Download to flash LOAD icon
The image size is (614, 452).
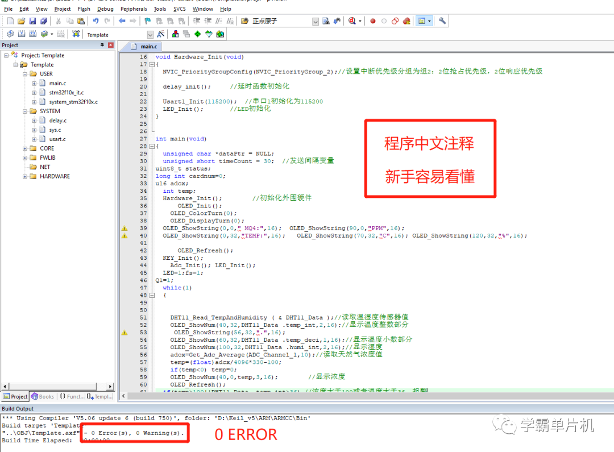coord(76,34)
